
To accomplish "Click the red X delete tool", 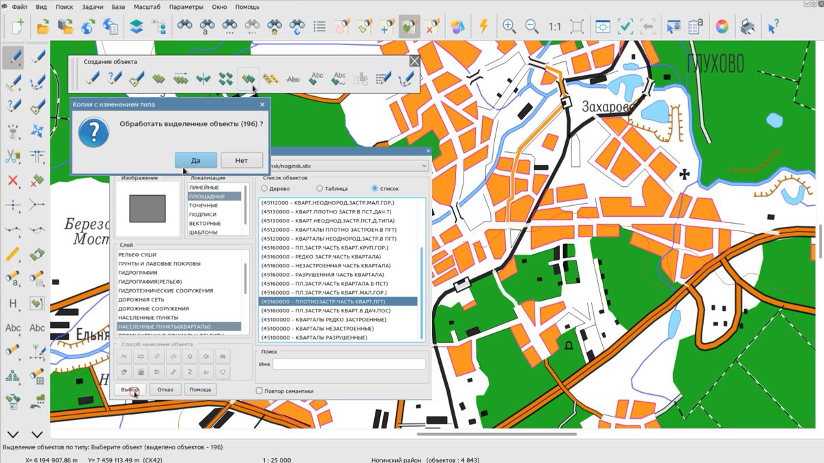I will pos(12,180).
